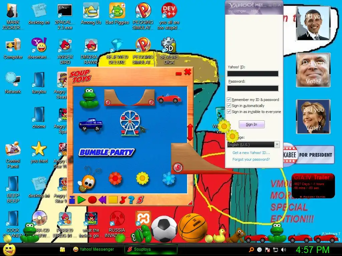The height and width of the screenshot is (256, 342).
Task: Click Get a new Yahoo! ID link
Action: coord(251,153)
